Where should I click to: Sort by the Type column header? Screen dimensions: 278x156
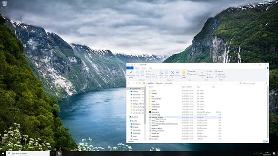click(x=199, y=87)
